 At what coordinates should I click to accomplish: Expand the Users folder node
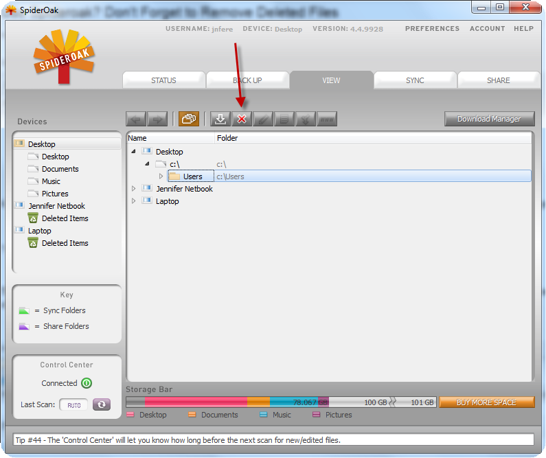[x=161, y=176]
